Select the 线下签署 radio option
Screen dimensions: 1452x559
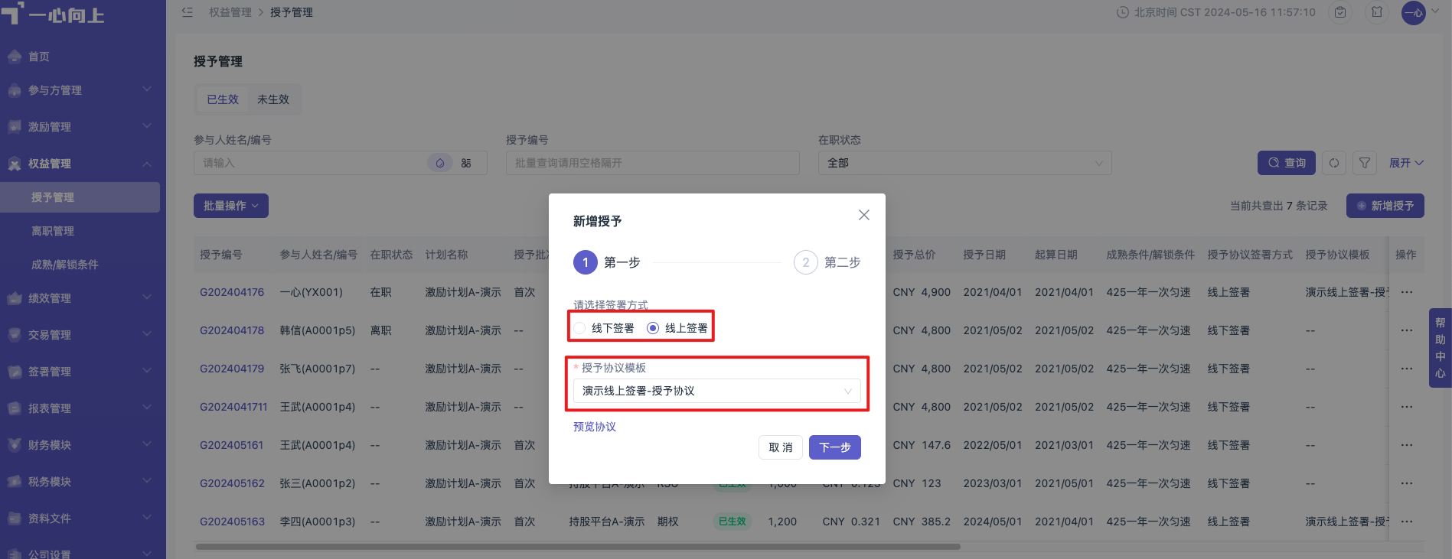tap(604, 328)
